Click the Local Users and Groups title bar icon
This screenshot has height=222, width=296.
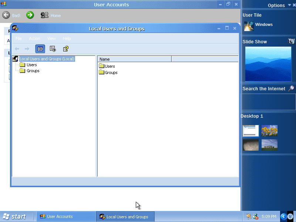(15, 28)
